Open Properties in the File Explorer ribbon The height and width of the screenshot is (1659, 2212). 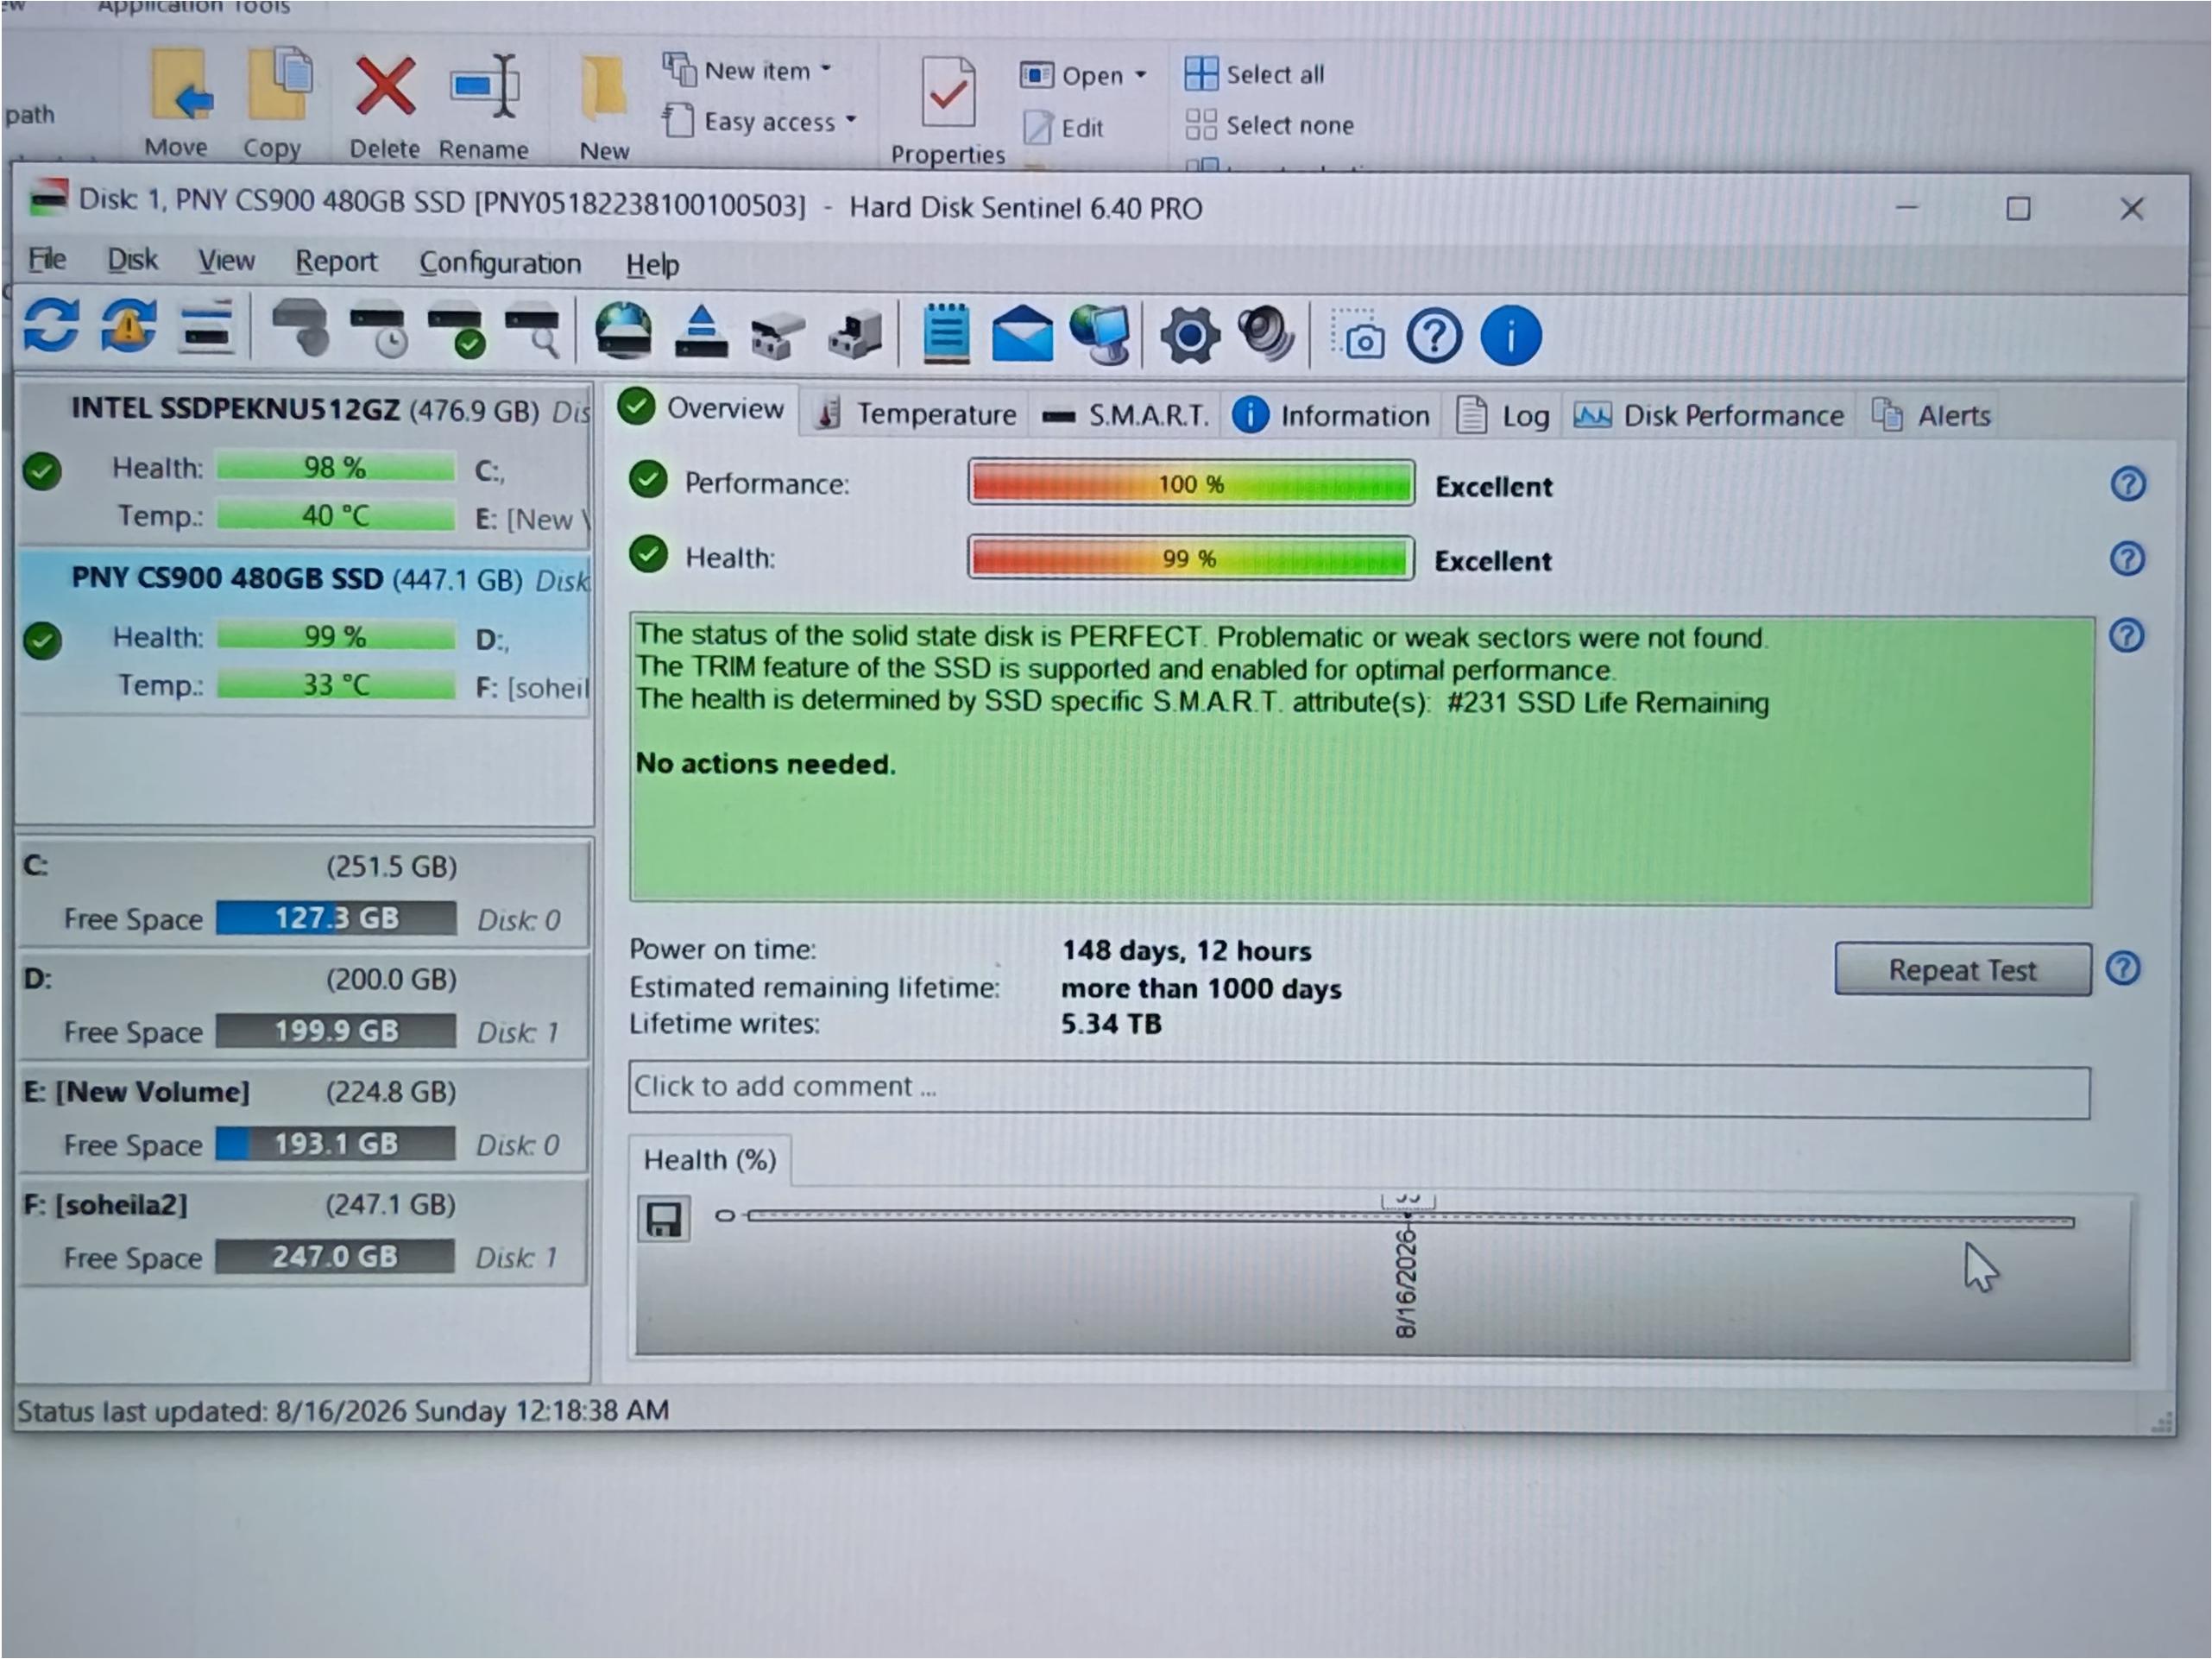(x=948, y=110)
